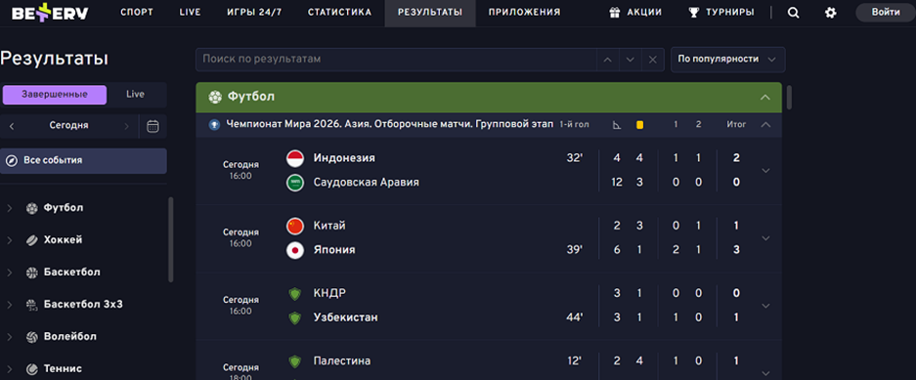
Task: Open the Игры 24/7 menu
Action: (x=253, y=13)
